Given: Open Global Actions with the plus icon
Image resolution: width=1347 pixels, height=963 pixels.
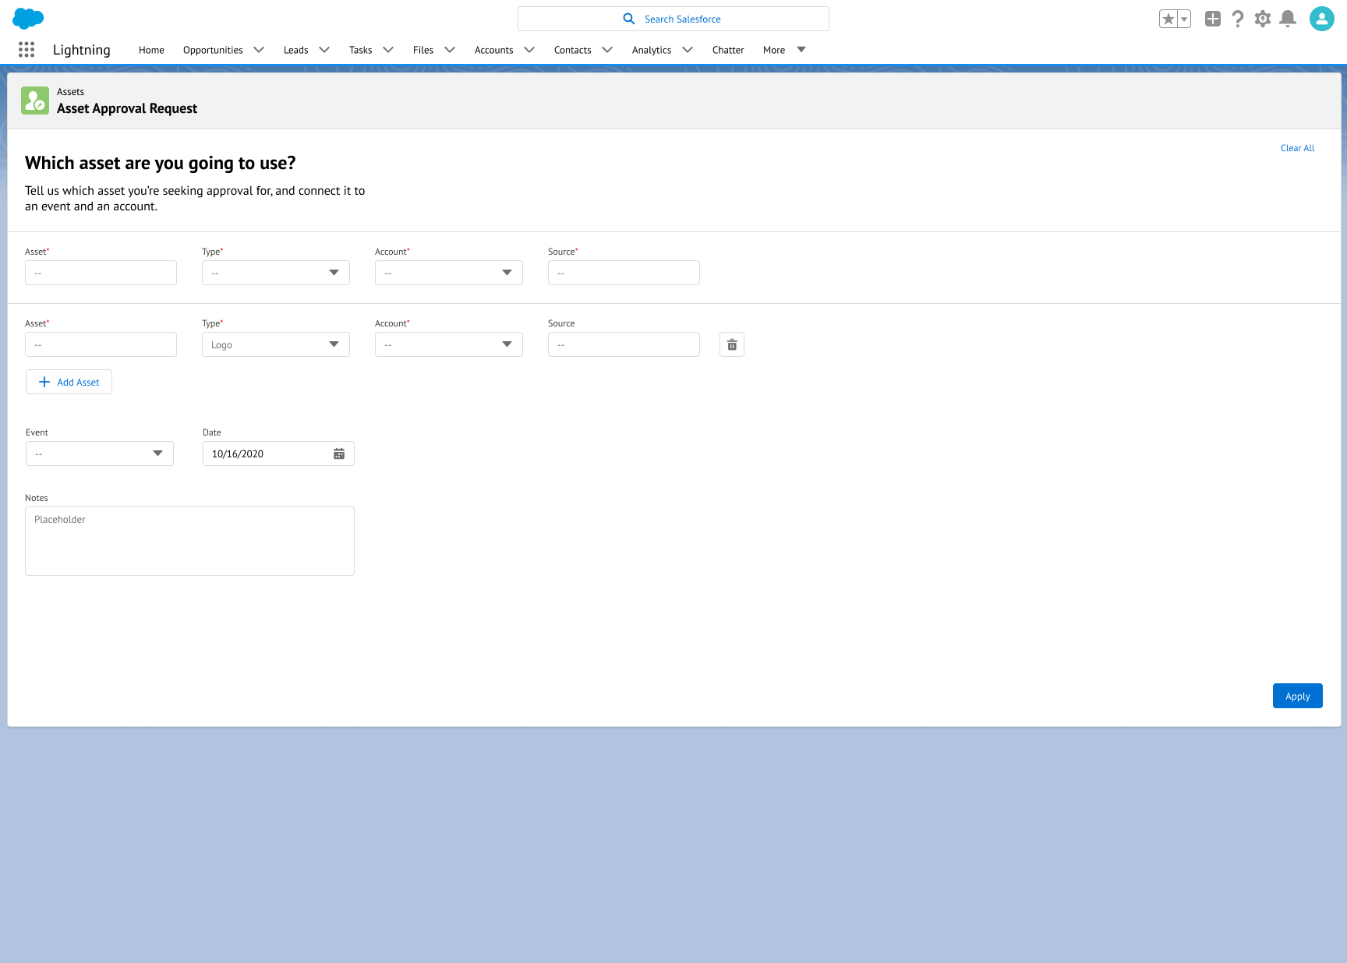Looking at the screenshot, I should [1213, 19].
